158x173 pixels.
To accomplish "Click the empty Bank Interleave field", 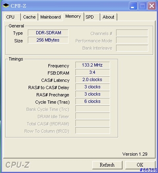I will point(132,48).
